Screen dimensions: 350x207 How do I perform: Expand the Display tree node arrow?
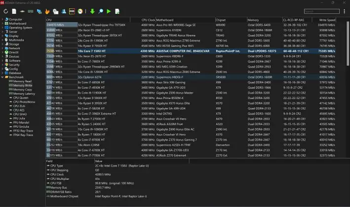(x=2, y=36)
